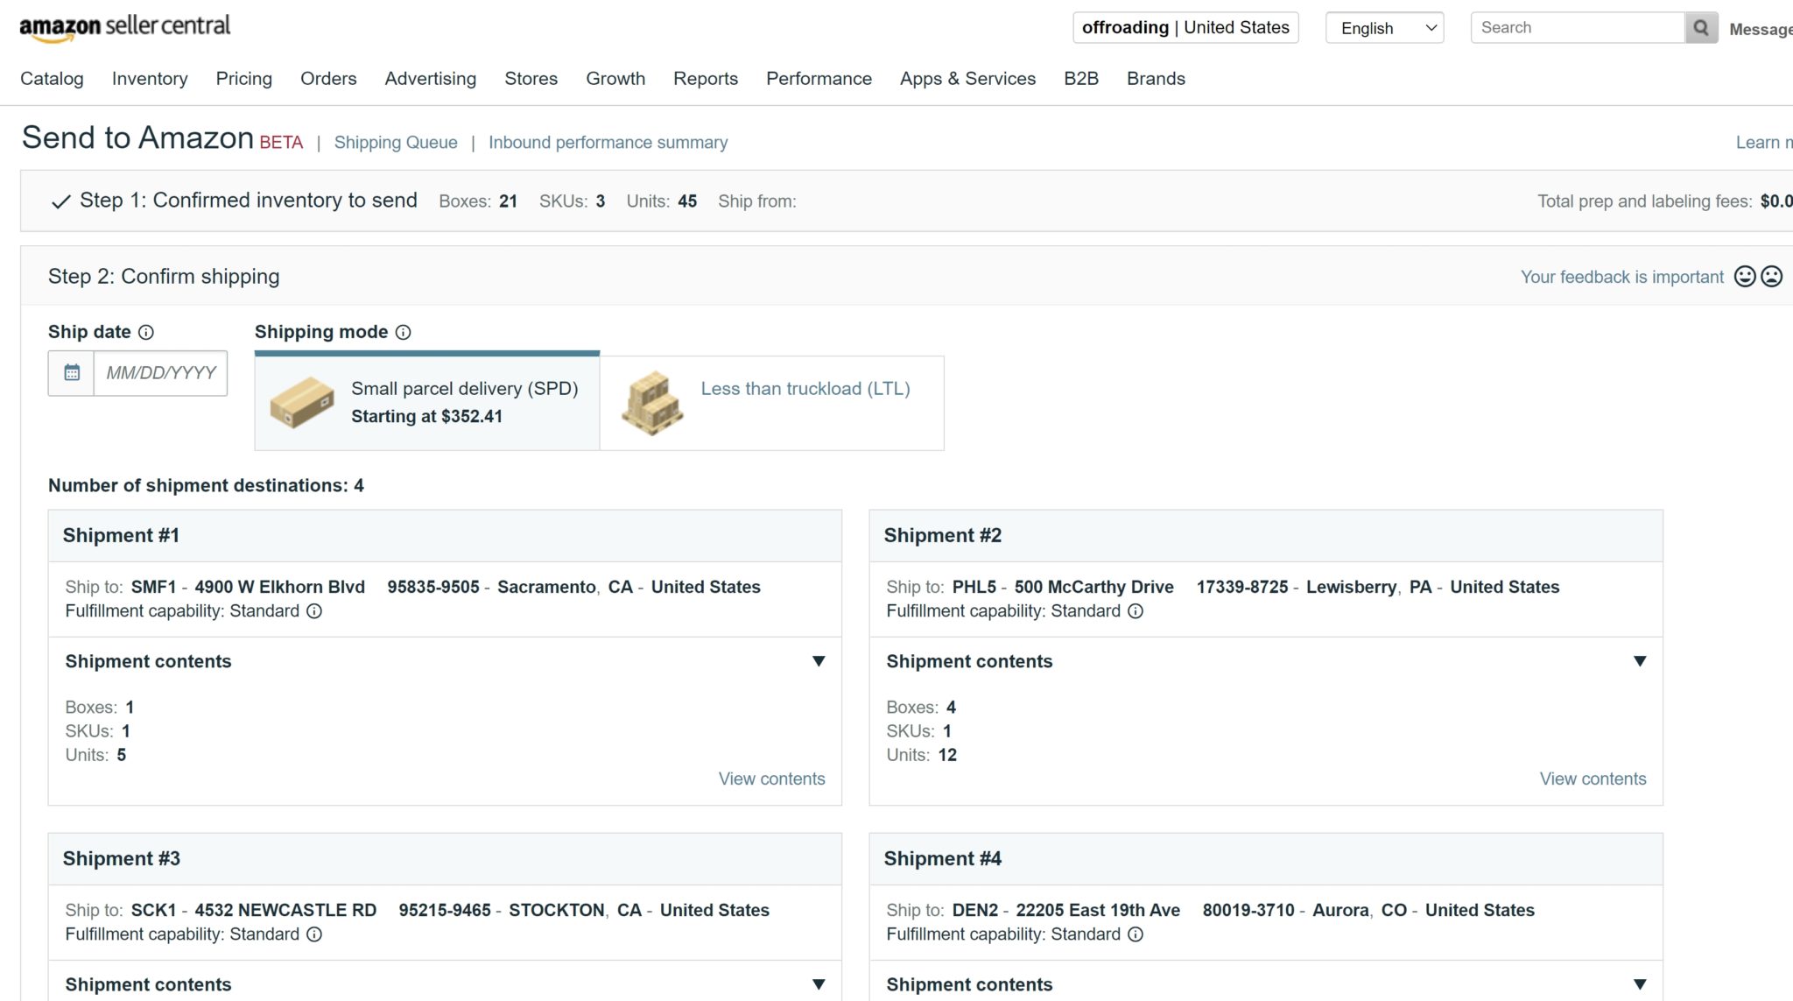Click the Amazon Seller Central logo

[125, 28]
